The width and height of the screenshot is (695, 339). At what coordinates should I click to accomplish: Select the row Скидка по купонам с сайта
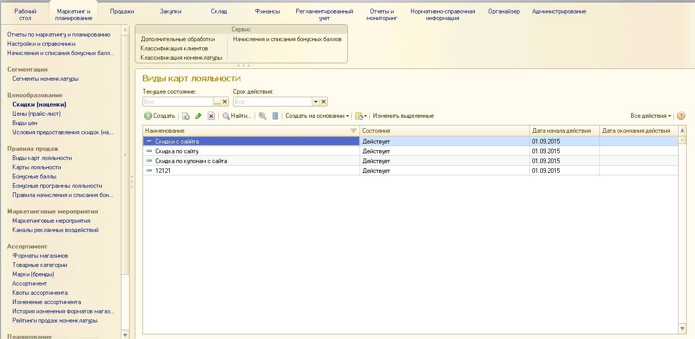(x=191, y=161)
